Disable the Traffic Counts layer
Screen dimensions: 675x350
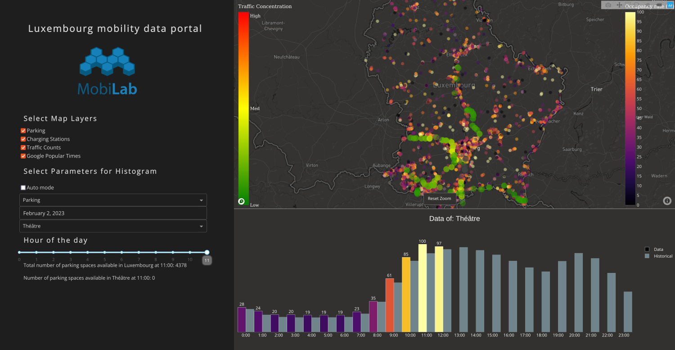23,148
